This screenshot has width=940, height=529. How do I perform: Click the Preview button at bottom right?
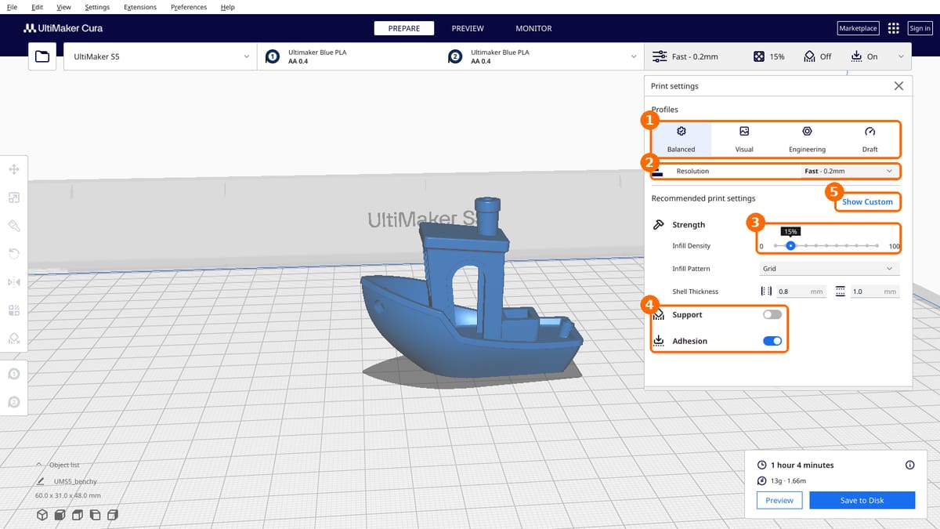(x=779, y=500)
